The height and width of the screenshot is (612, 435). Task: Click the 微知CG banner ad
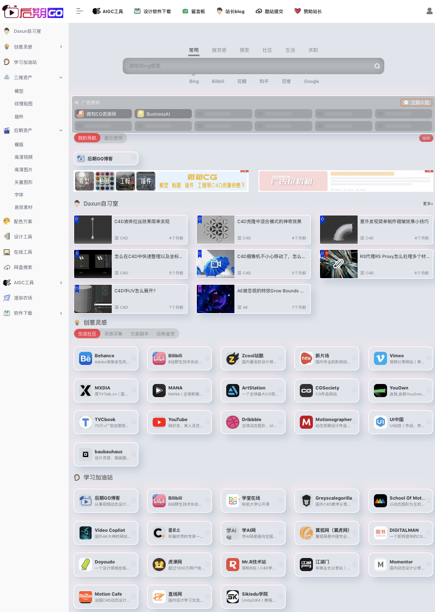coord(161,181)
